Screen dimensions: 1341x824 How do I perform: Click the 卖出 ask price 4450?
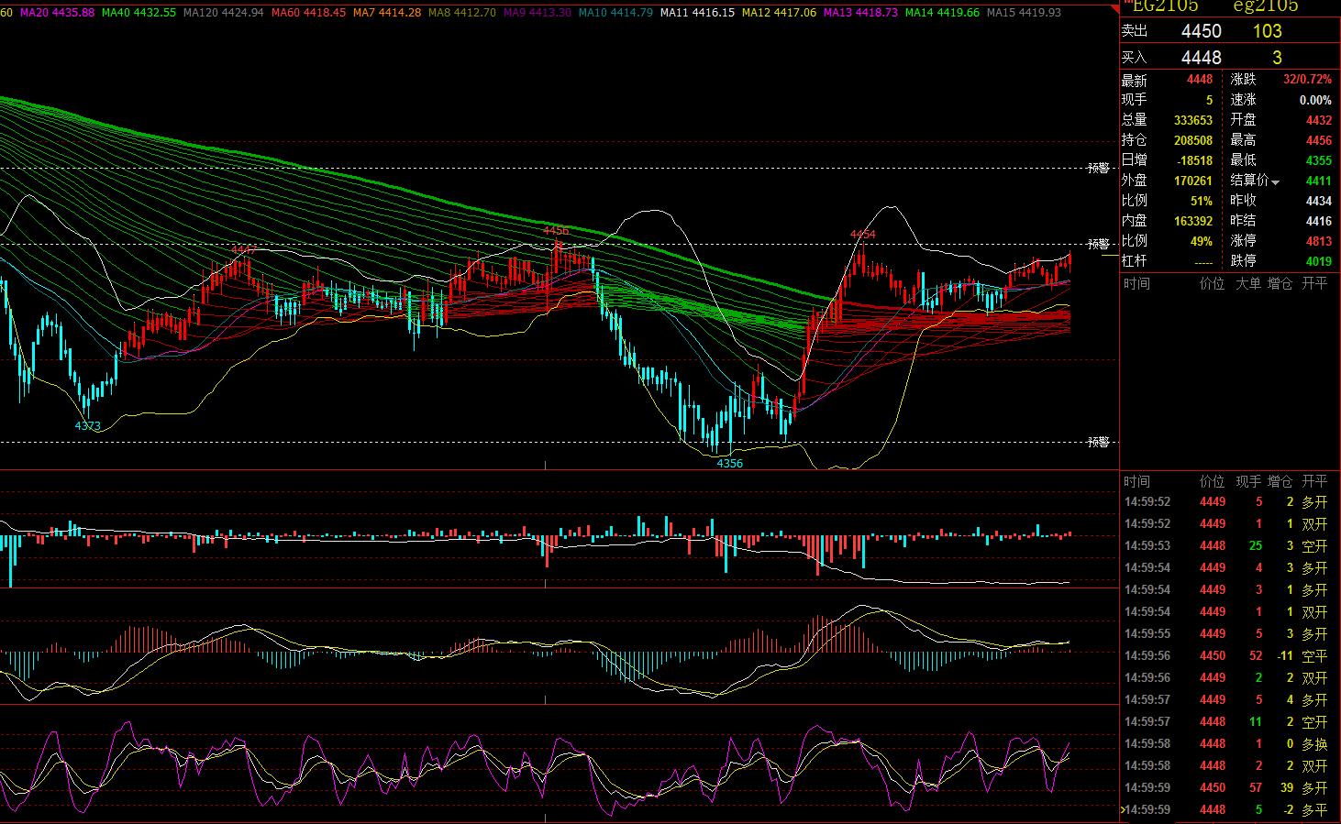tap(1201, 31)
